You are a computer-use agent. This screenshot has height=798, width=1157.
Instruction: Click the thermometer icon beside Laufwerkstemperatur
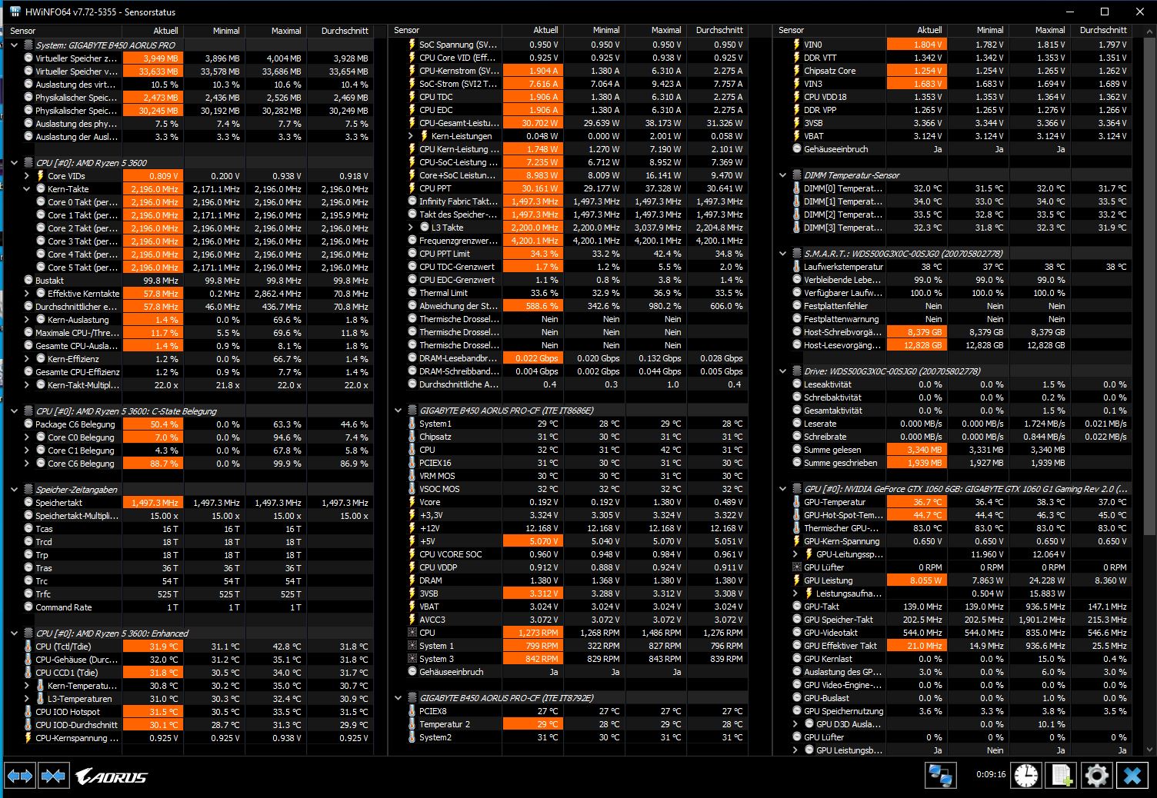point(797,267)
